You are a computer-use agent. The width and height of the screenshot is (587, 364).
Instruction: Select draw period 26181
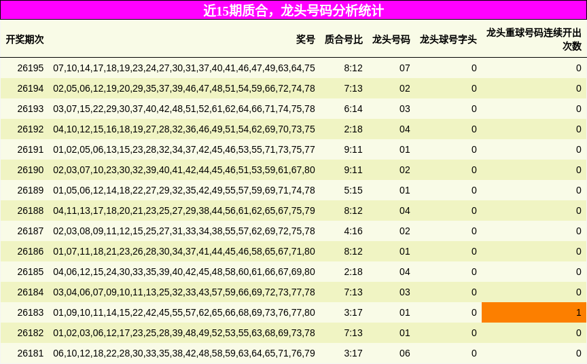(x=31, y=354)
